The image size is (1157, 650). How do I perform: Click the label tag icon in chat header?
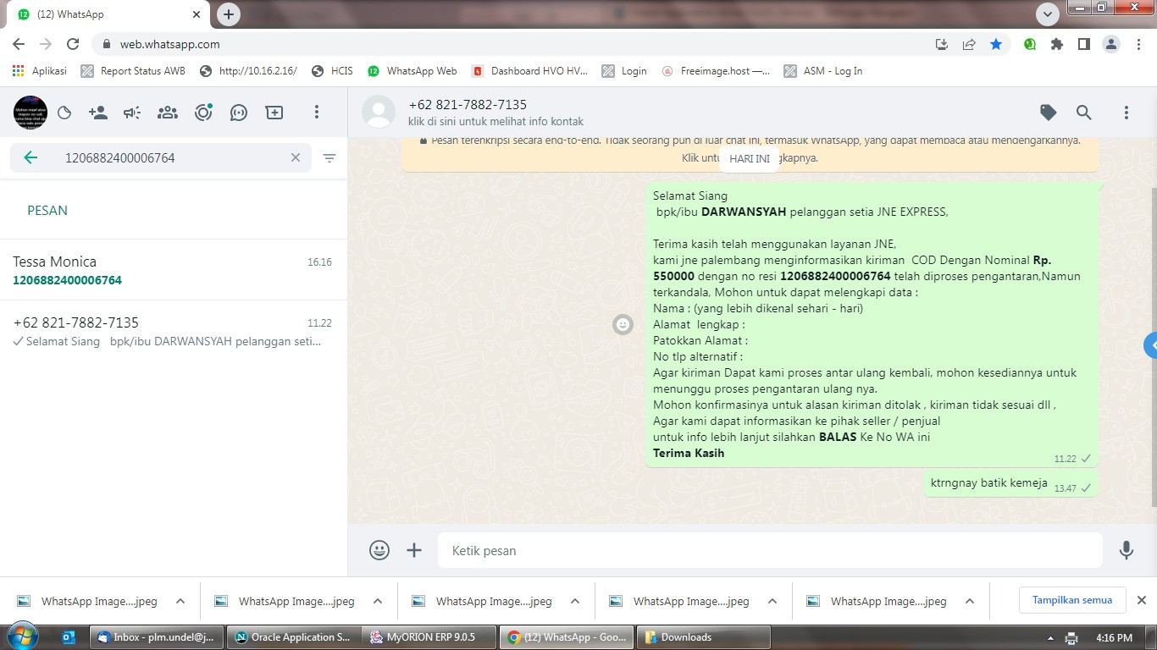[1049, 113]
